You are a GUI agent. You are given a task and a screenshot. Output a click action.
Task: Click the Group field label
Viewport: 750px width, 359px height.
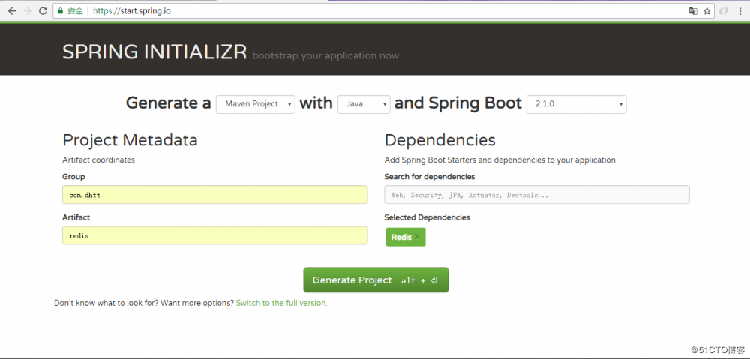(x=73, y=177)
